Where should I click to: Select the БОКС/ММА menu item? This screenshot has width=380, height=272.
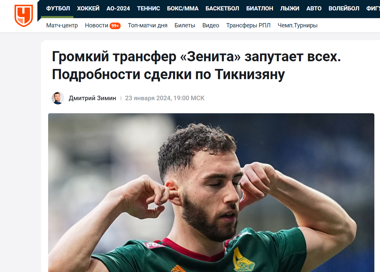(183, 9)
